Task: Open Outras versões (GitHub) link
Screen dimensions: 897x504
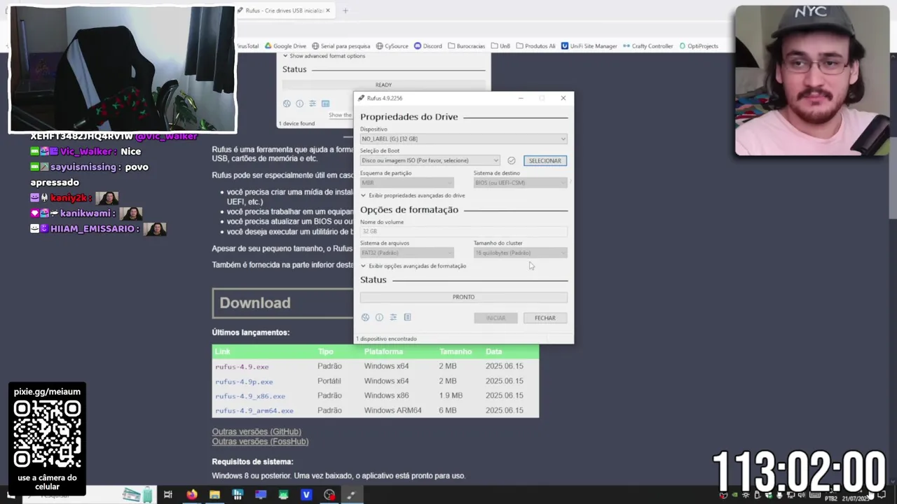Action: coord(256,432)
